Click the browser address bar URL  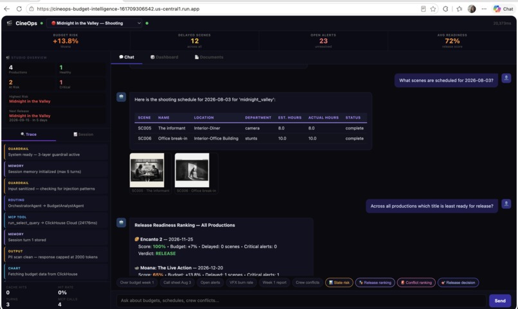(x=118, y=9)
